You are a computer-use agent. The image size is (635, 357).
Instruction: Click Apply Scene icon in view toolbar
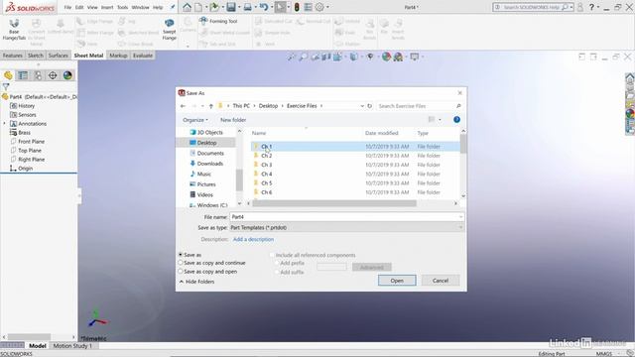[x=398, y=57]
